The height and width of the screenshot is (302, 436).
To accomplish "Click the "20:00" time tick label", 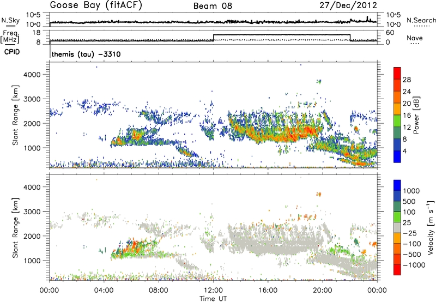I will (323, 291).
